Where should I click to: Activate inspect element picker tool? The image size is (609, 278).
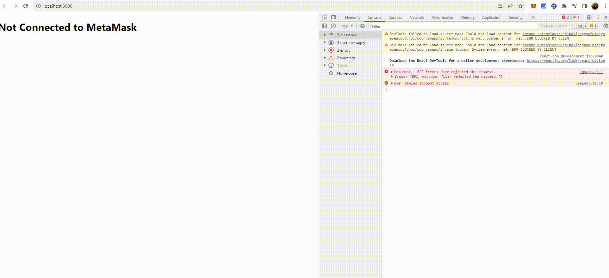tap(324, 17)
